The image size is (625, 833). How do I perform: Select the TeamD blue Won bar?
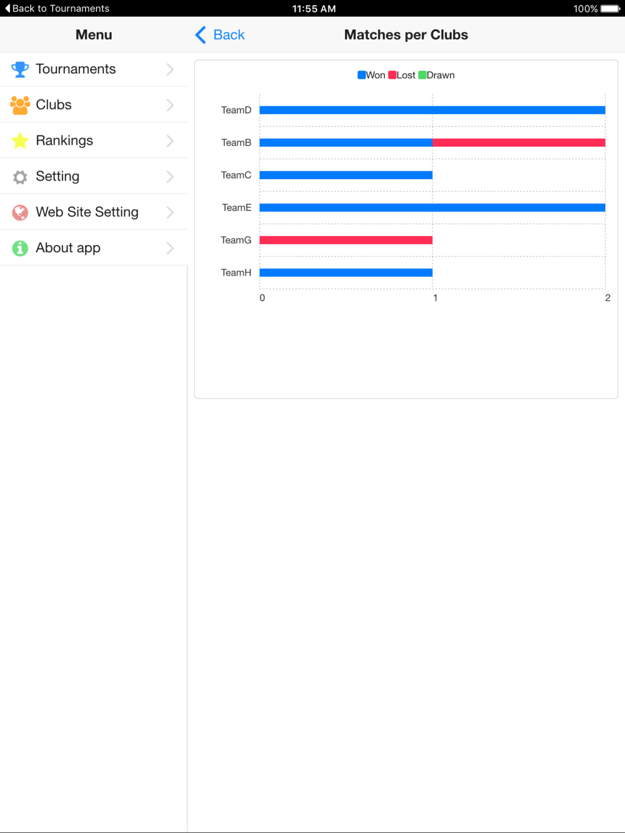click(432, 110)
